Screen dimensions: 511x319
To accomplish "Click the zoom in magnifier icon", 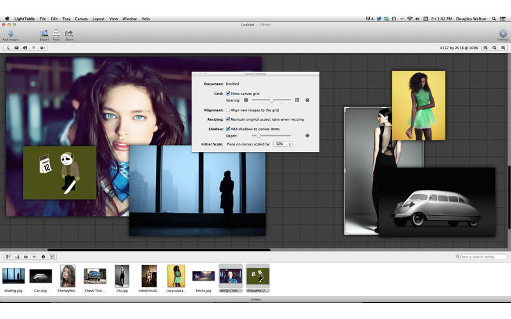I will tap(494, 48).
